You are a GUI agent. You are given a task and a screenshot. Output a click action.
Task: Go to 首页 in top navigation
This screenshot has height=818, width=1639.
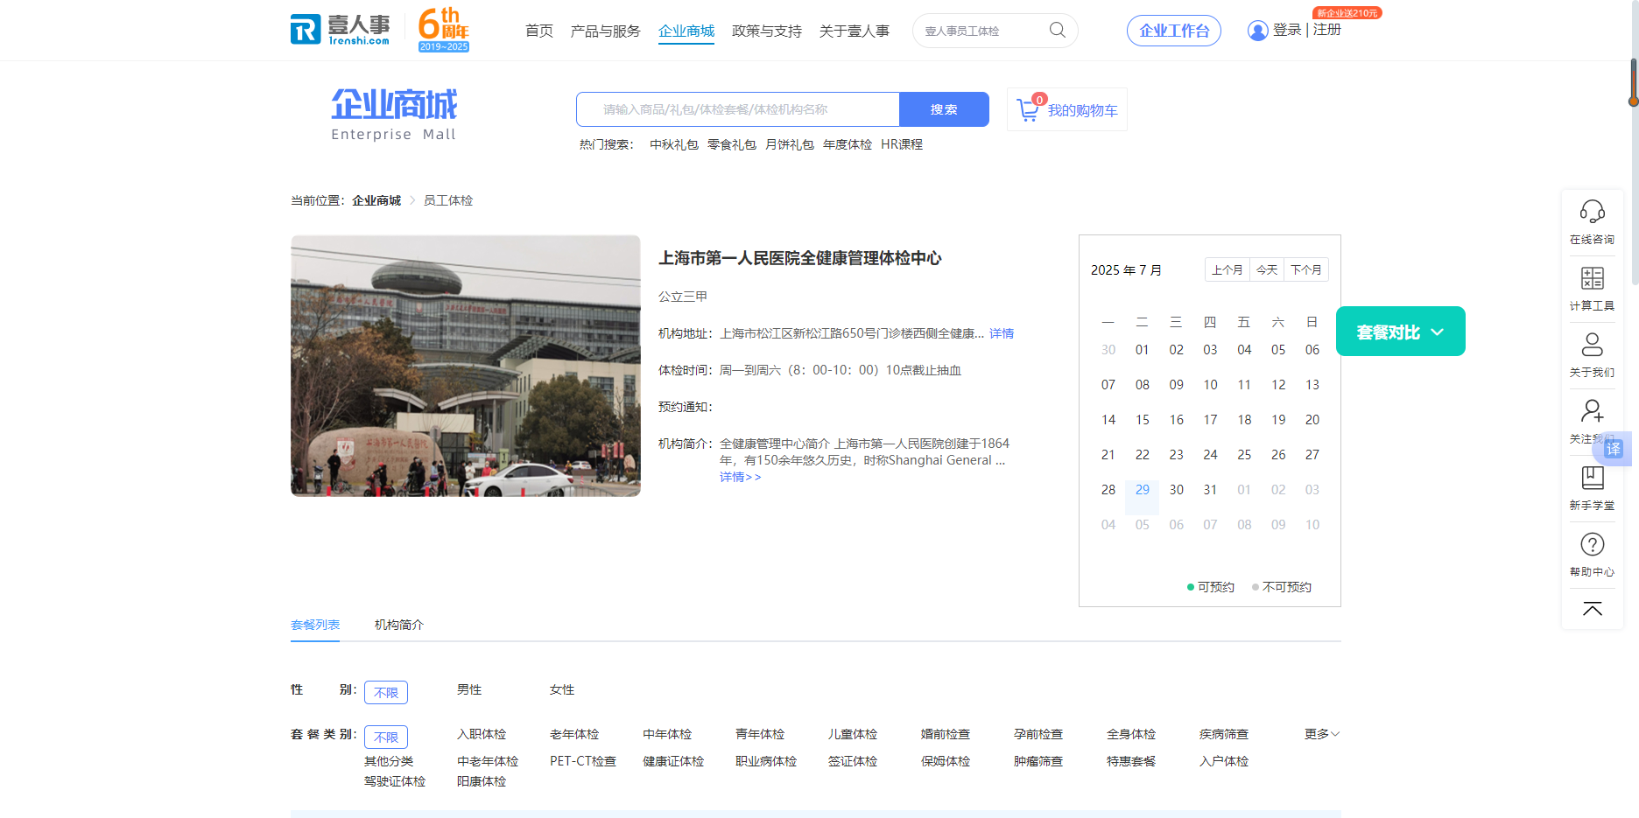[x=539, y=31]
